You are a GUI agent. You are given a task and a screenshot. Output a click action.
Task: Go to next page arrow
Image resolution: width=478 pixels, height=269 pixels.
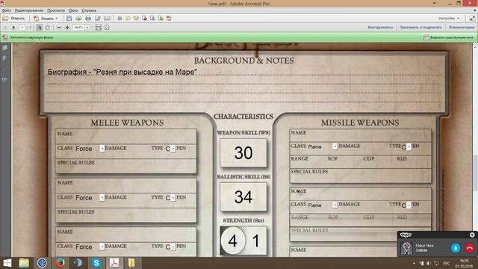[x=13, y=28]
